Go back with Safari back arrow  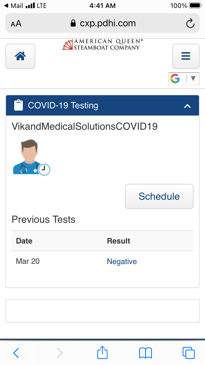point(16,353)
